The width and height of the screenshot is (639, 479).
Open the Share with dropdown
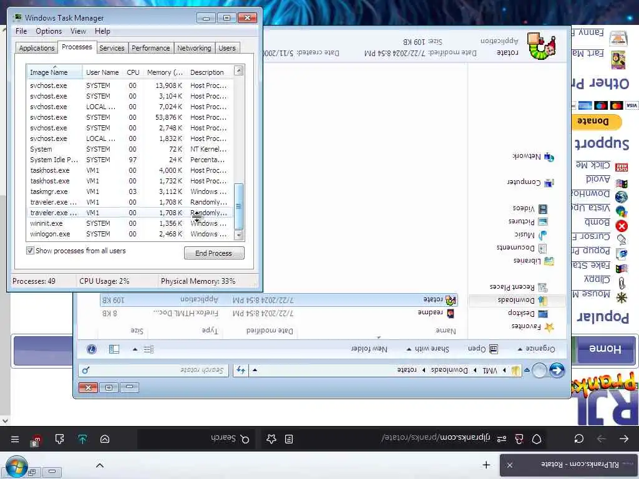pos(429,349)
